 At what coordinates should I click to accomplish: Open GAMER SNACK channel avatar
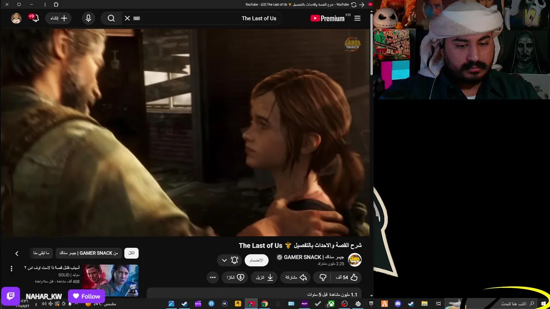click(x=354, y=260)
